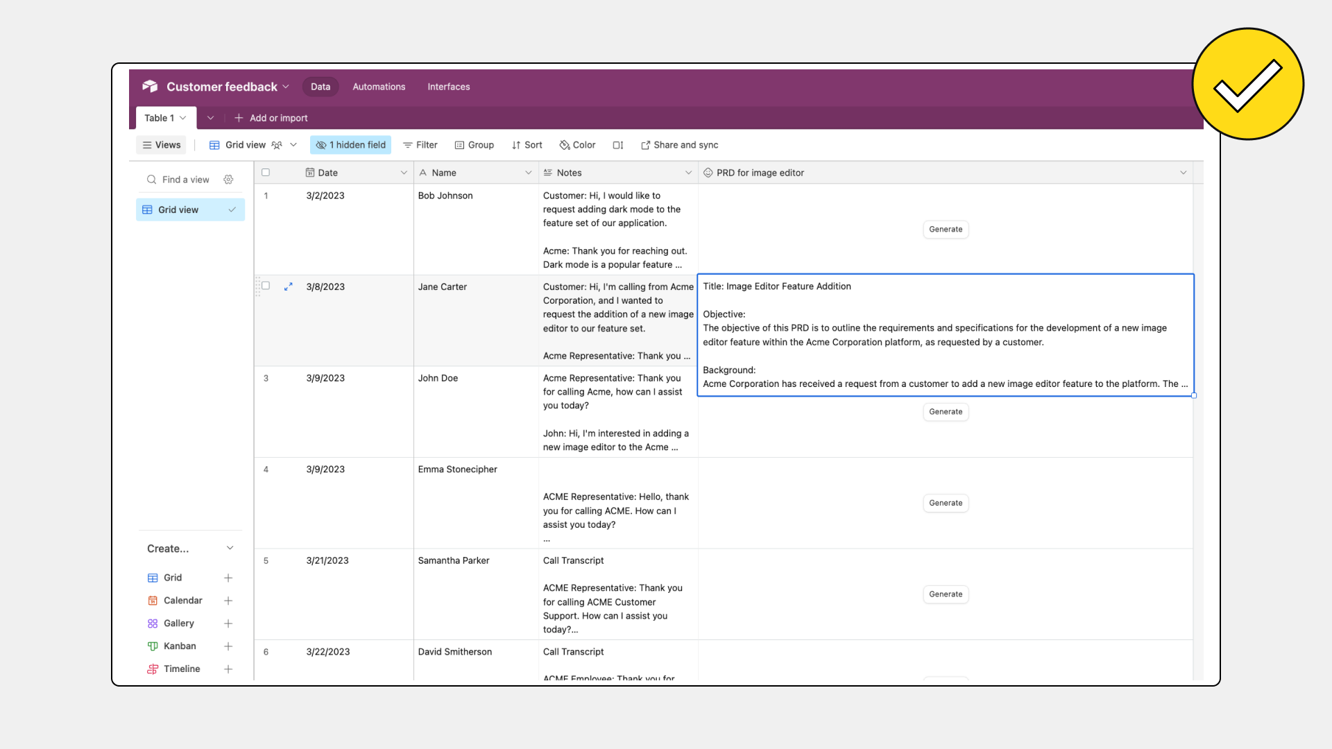Select Grid view in the sidebar
The height and width of the screenshot is (749, 1332).
tap(190, 209)
